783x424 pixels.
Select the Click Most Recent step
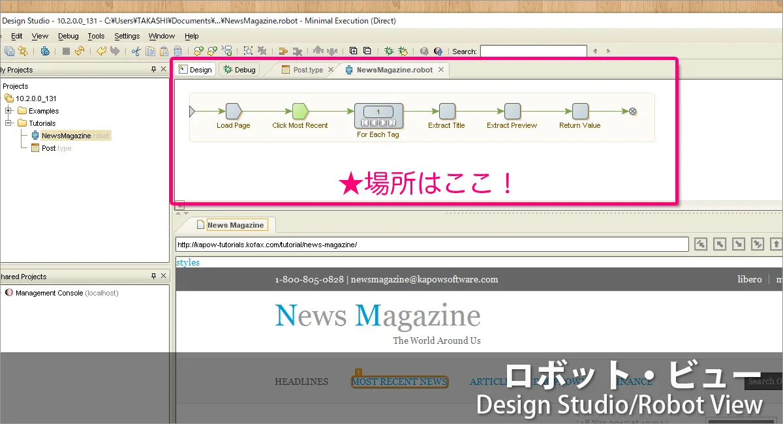(300, 112)
